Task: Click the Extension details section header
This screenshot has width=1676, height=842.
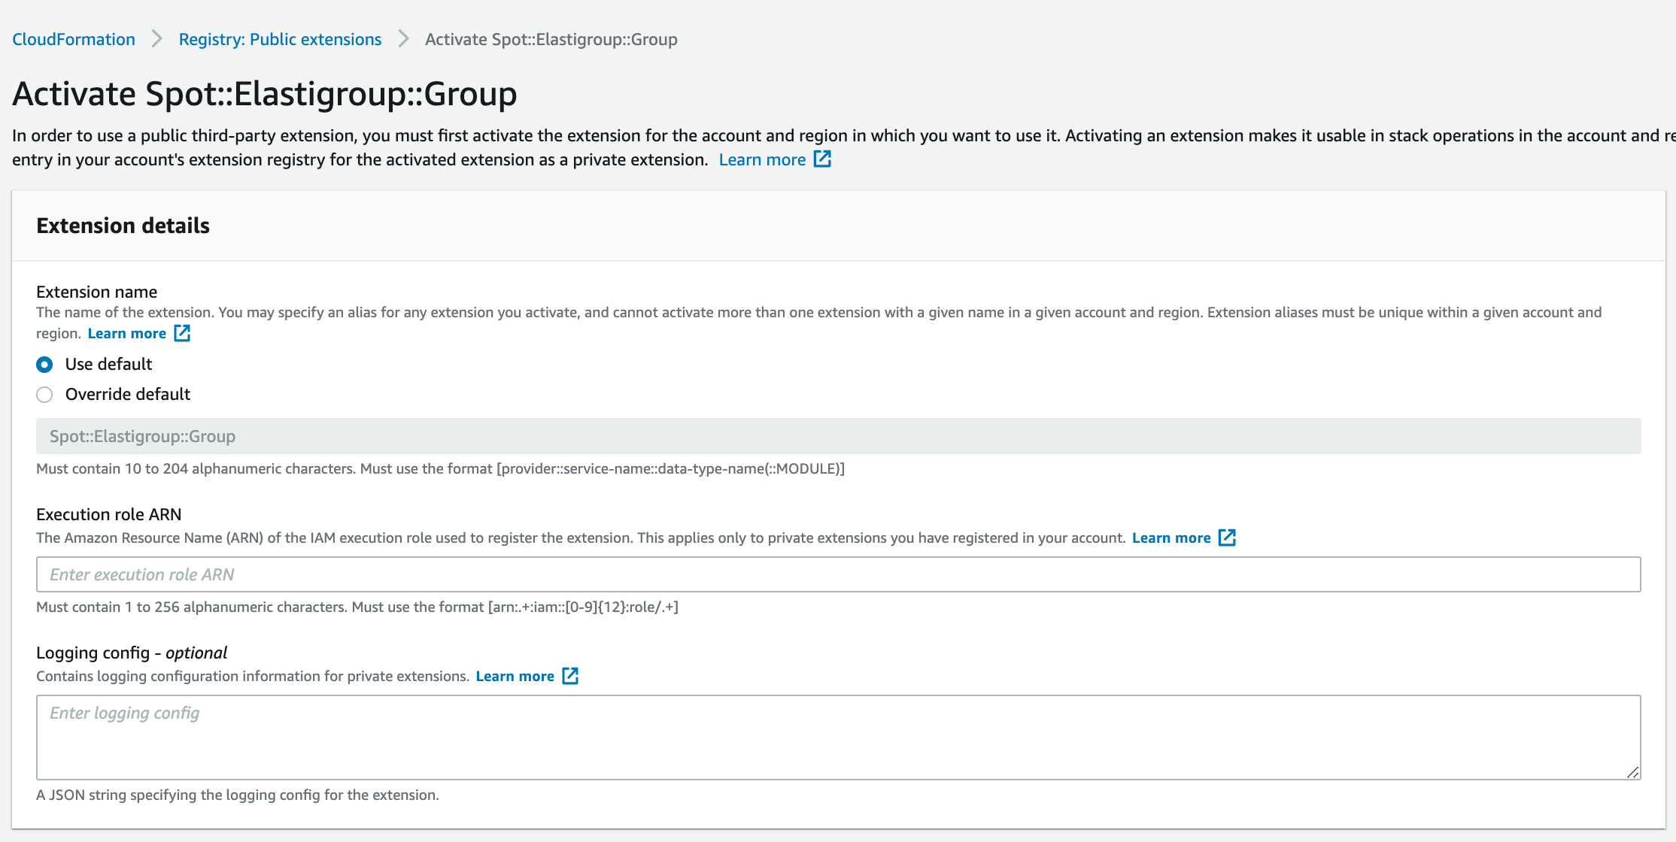Action: coord(123,226)
